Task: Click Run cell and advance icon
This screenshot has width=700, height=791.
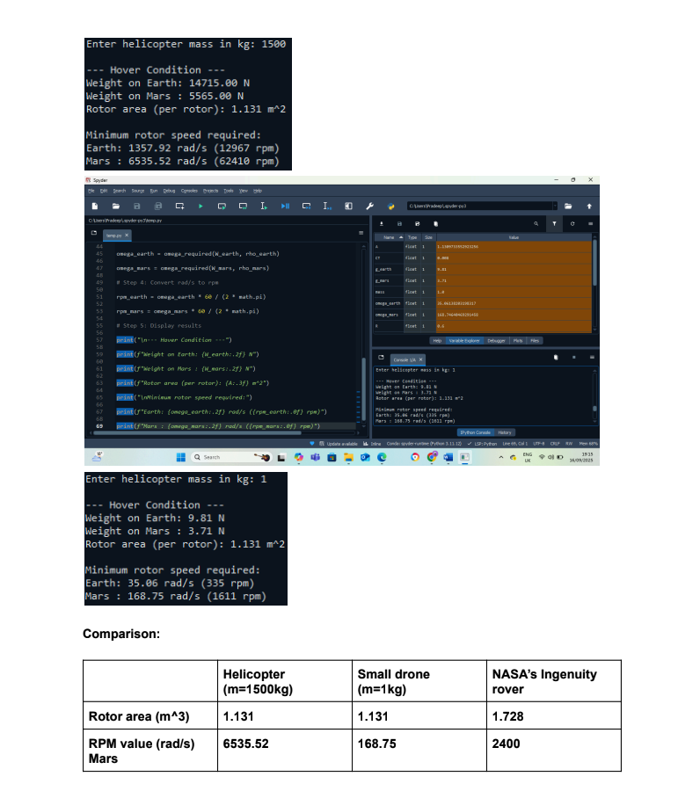Action: tap(243, 206)
